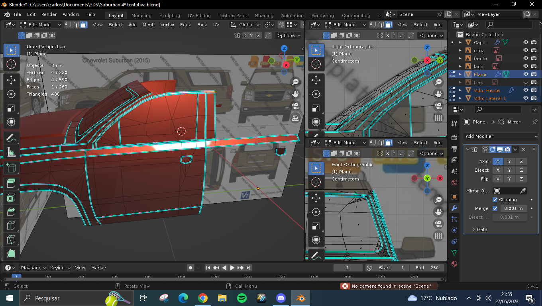Open the Global transform orientation dropdown
Screen dimensions: 542x306
pyautogui.click(x=245, y=25)
